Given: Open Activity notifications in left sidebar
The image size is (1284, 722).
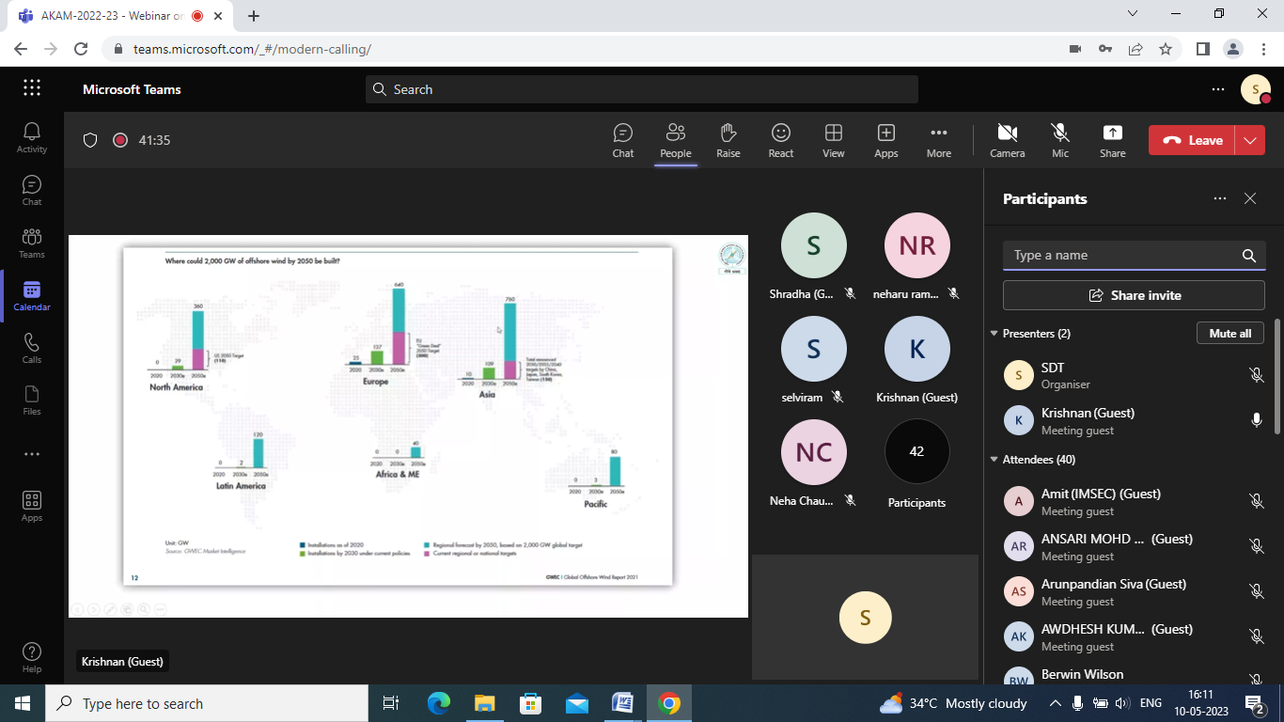Looking at the screenshot, I should pos(32,137).
